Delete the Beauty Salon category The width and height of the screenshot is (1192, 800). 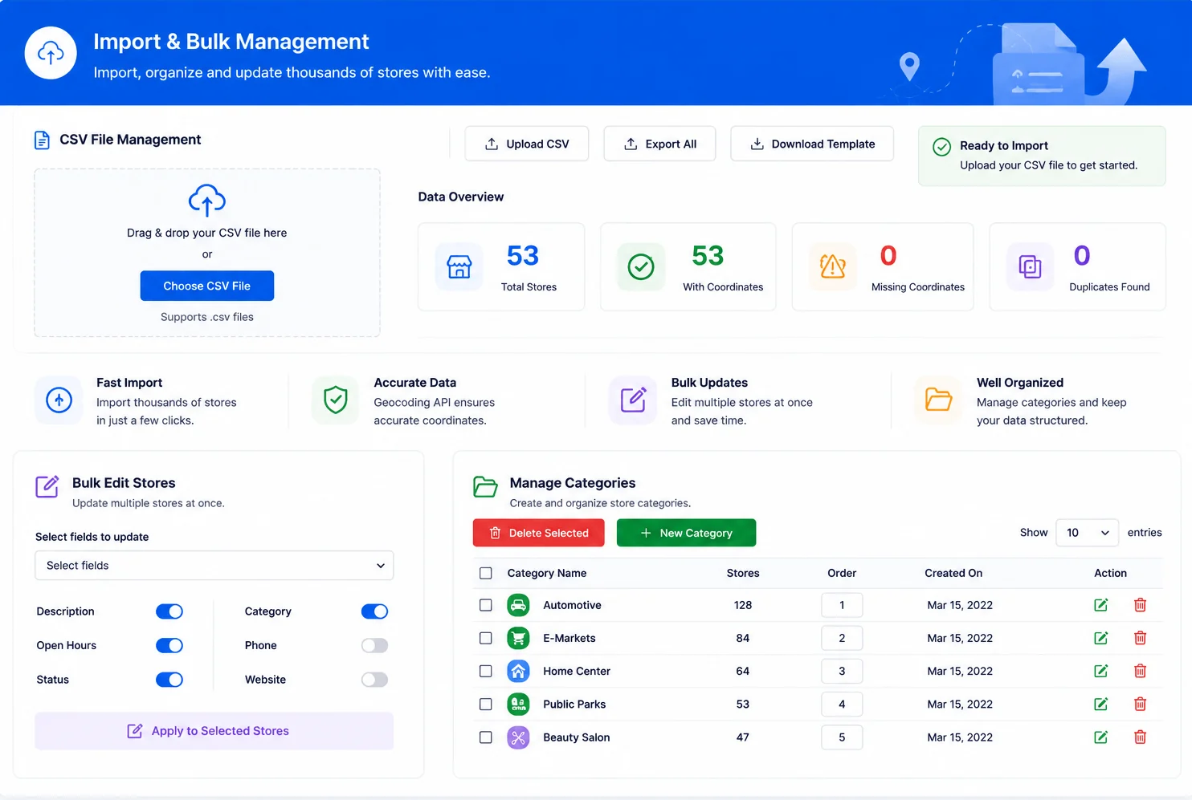point(1140,737)
